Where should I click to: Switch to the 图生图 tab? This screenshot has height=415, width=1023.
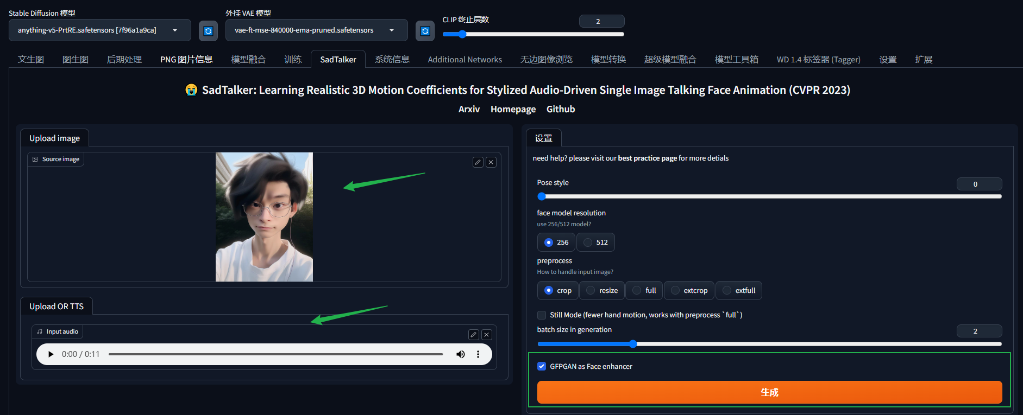click(x=76, y=60)
